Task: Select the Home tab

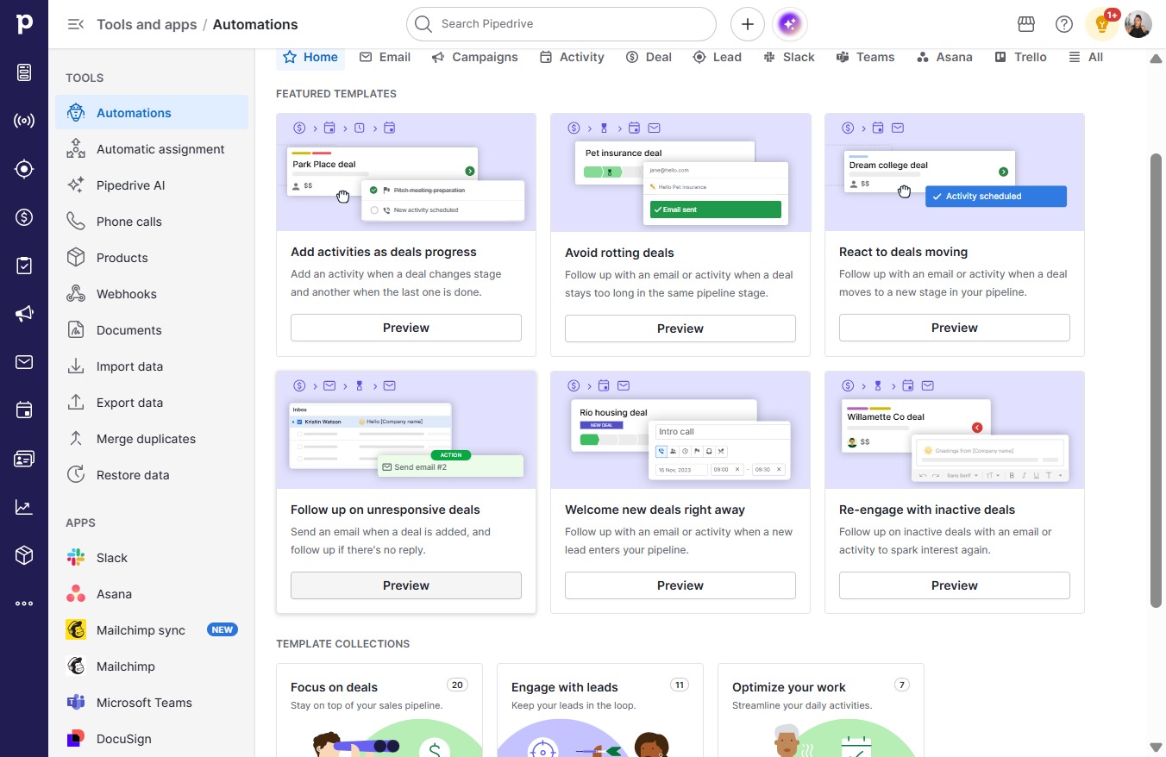Action: click(310, 57)
